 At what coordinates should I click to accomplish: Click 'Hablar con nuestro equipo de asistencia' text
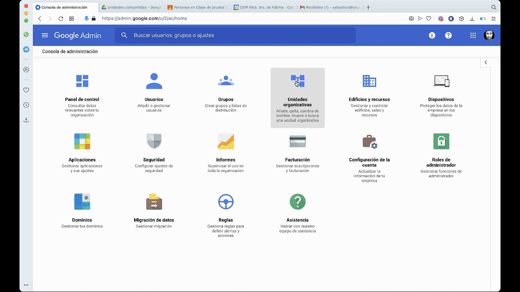297,229
